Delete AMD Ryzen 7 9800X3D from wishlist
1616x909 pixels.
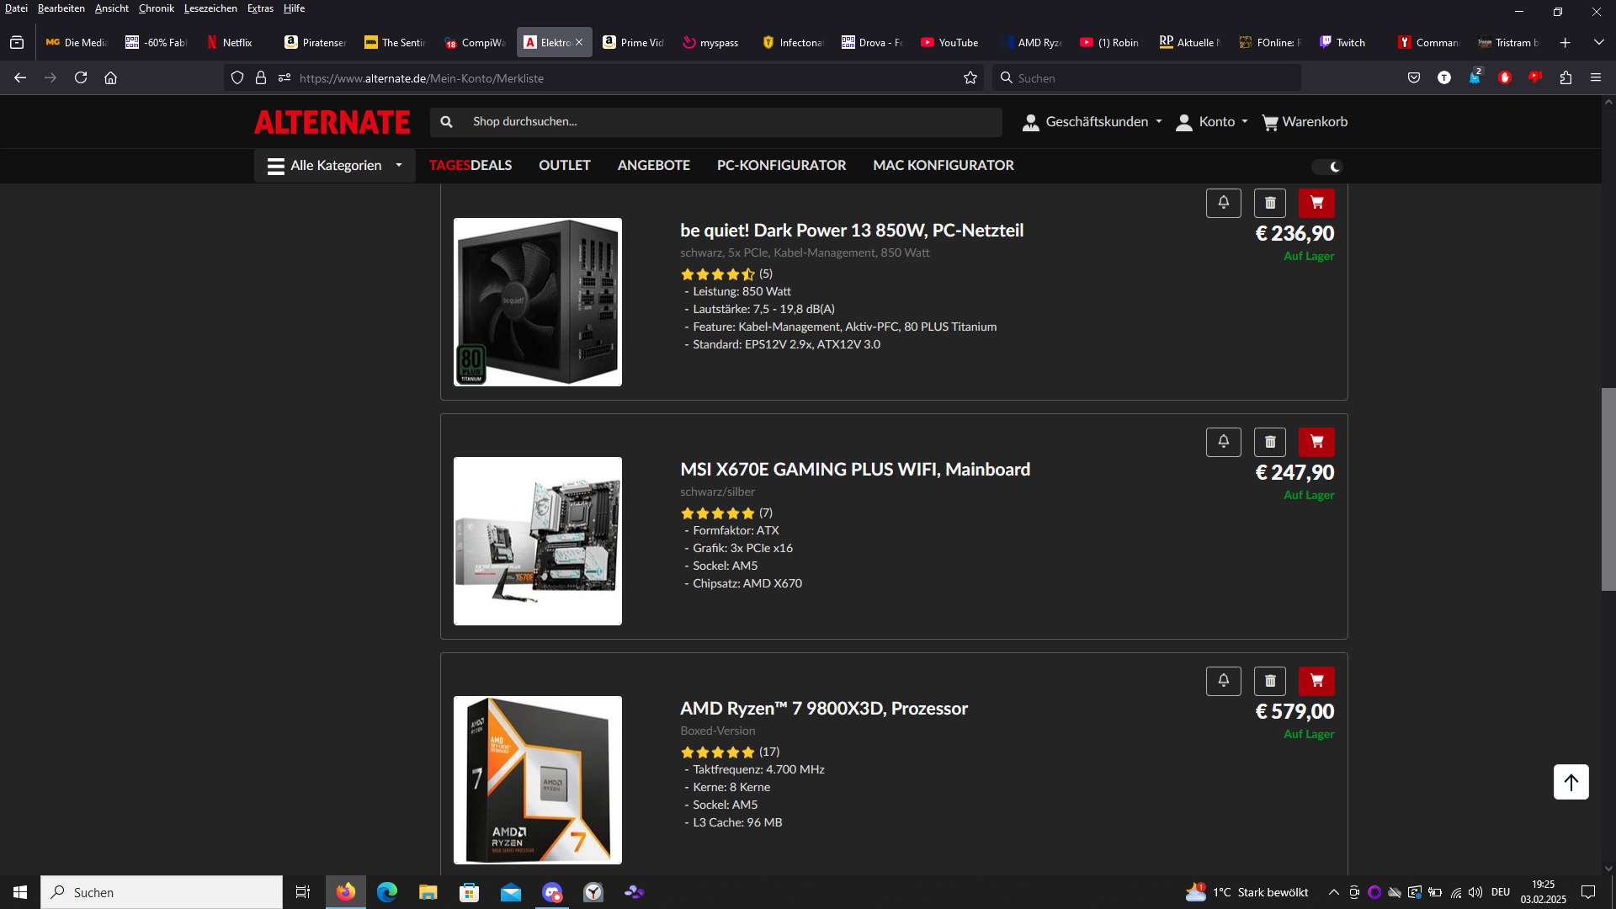tap(1270, 681)
